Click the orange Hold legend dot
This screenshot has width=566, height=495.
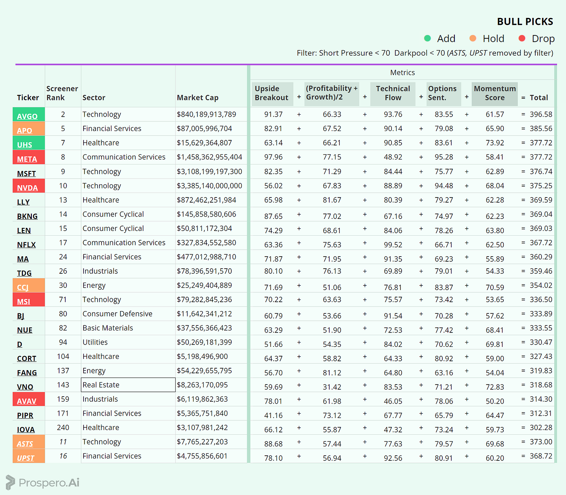pyautogui.click(x=473, y=38)
